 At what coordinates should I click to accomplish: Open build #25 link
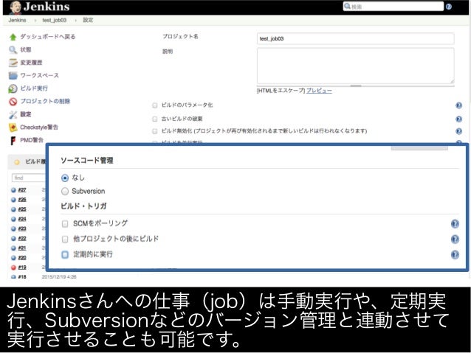click(x=22, y=209)
